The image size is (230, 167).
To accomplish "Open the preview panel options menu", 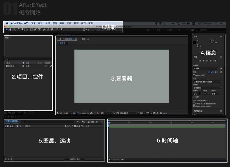I will 221,57.
